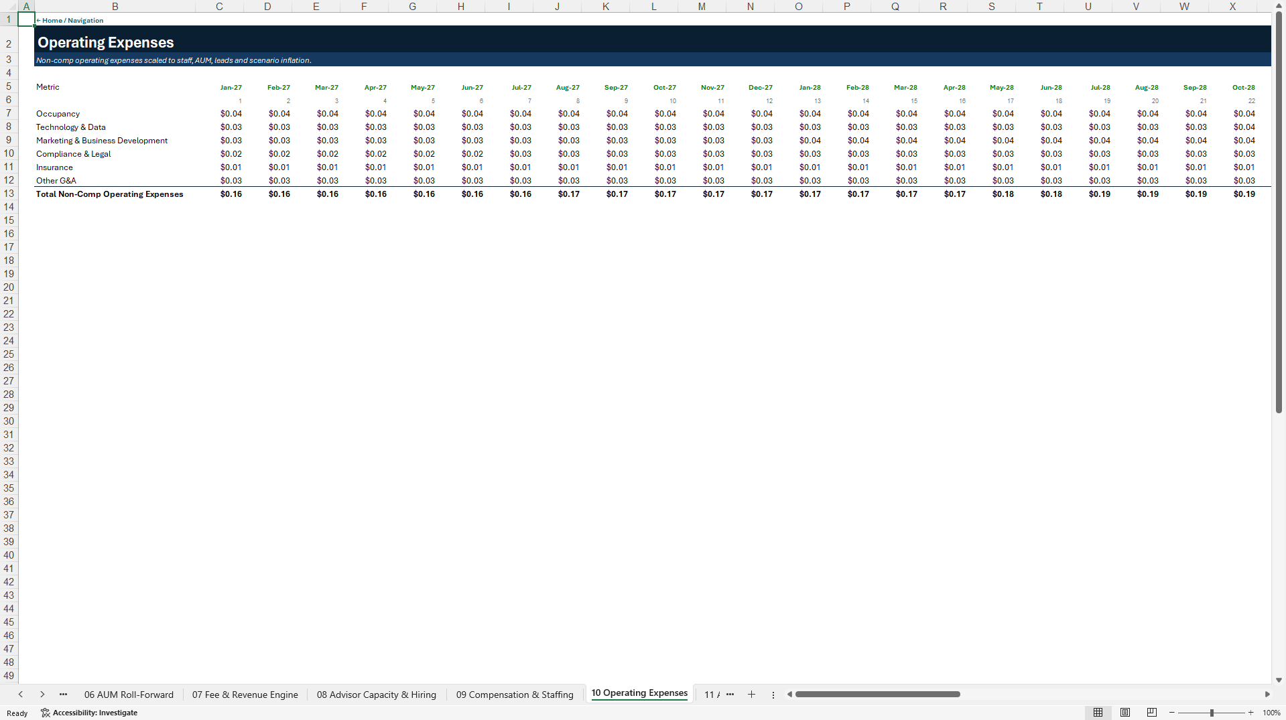
Task: Click the Metric header cell
Action: pyautogui.click(x=48, y=87)
